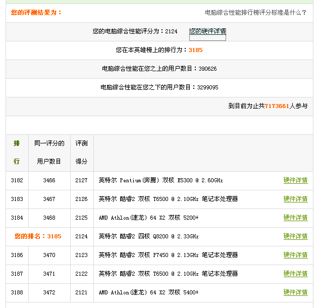Click the AMD Athlon 64 X2 双核 5200+ text
323x308 pixels.
[x=148, y=218]
